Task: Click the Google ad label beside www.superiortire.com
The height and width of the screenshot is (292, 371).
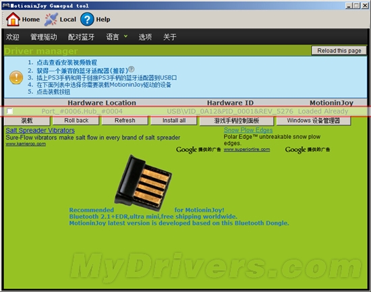Action: pos(308,150)
